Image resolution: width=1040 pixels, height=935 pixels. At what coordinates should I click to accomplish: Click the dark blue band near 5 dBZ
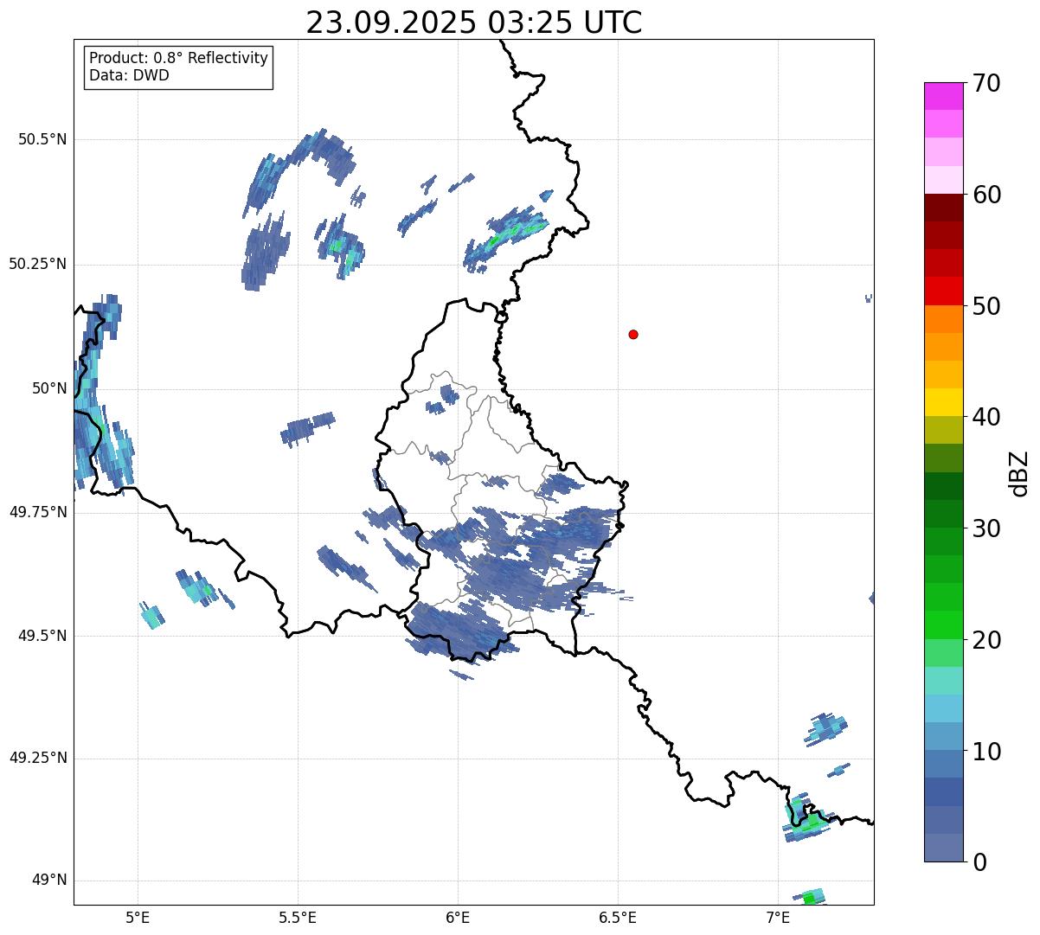pos(943,791)
